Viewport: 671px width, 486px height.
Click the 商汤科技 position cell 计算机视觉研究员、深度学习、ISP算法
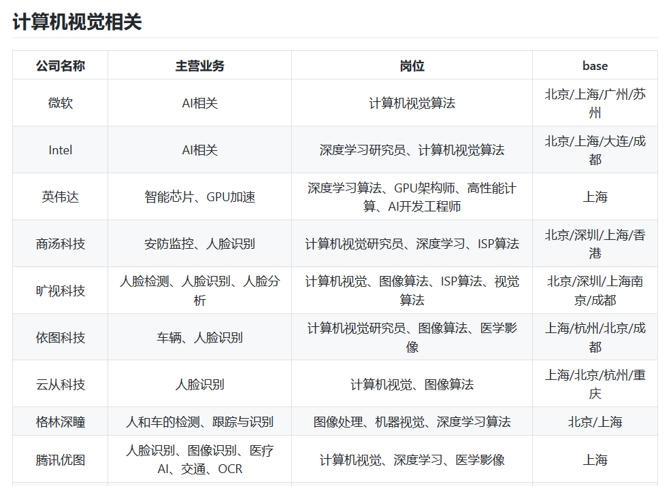pos(412,243)
